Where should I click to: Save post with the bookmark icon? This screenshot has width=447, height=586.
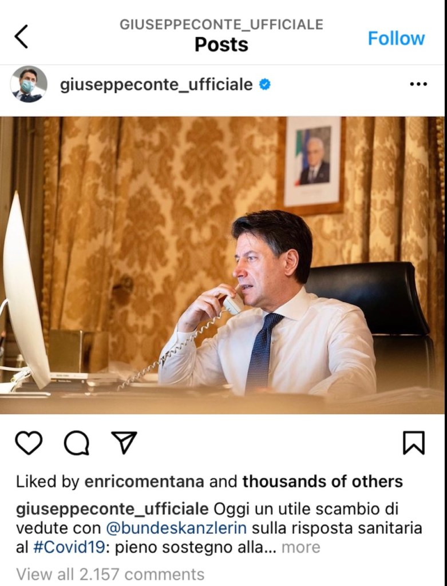coord(414,443)
